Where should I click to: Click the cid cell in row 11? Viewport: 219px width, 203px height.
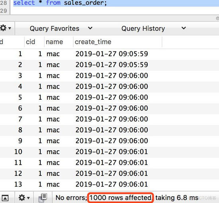click(x=40, y=163)
